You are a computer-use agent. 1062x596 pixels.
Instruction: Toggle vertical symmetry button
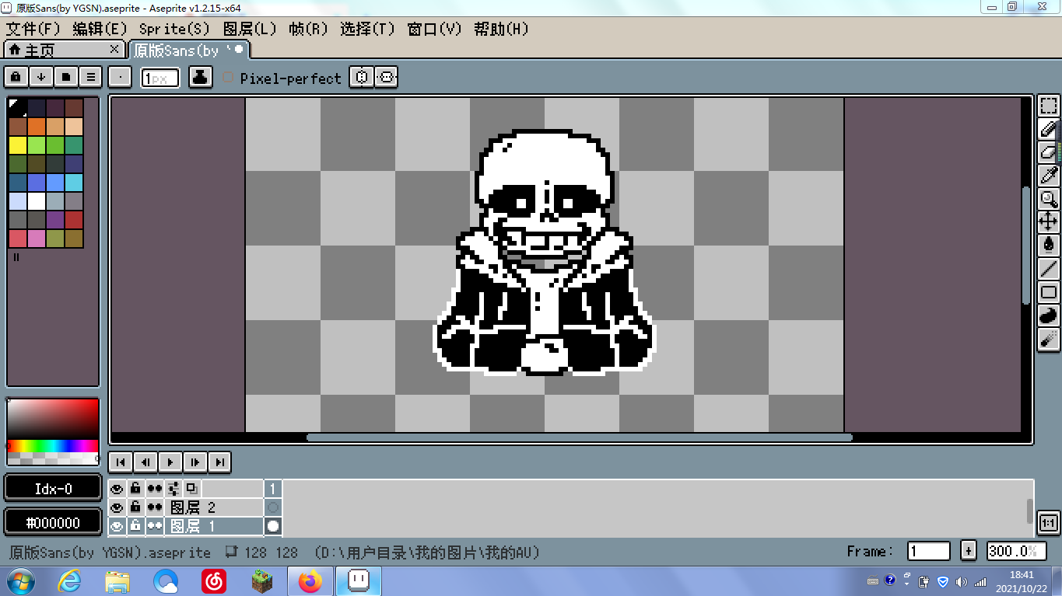(387, 77)
